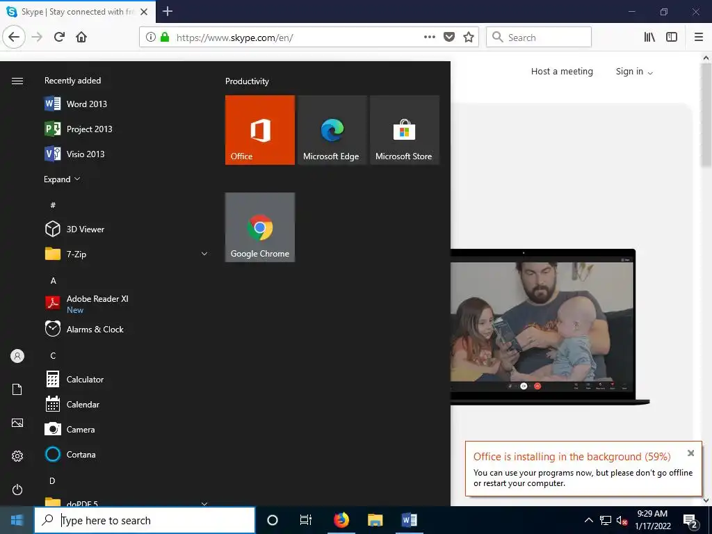Image resolution: width=712 pixels, height=534 pixels.
Task: Open File Explorer on taskbar
Action: pos(375,520)
